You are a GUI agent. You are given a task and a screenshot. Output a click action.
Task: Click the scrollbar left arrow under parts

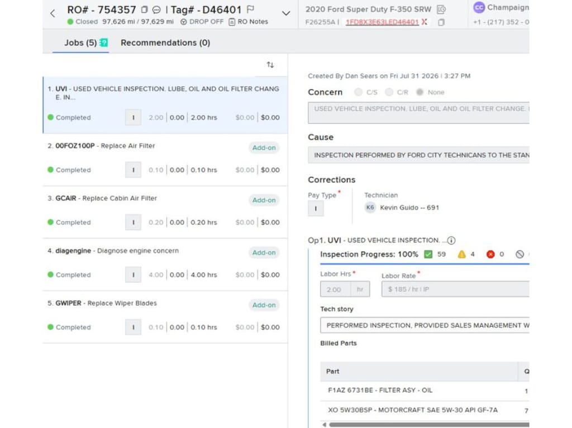point(324,425)
